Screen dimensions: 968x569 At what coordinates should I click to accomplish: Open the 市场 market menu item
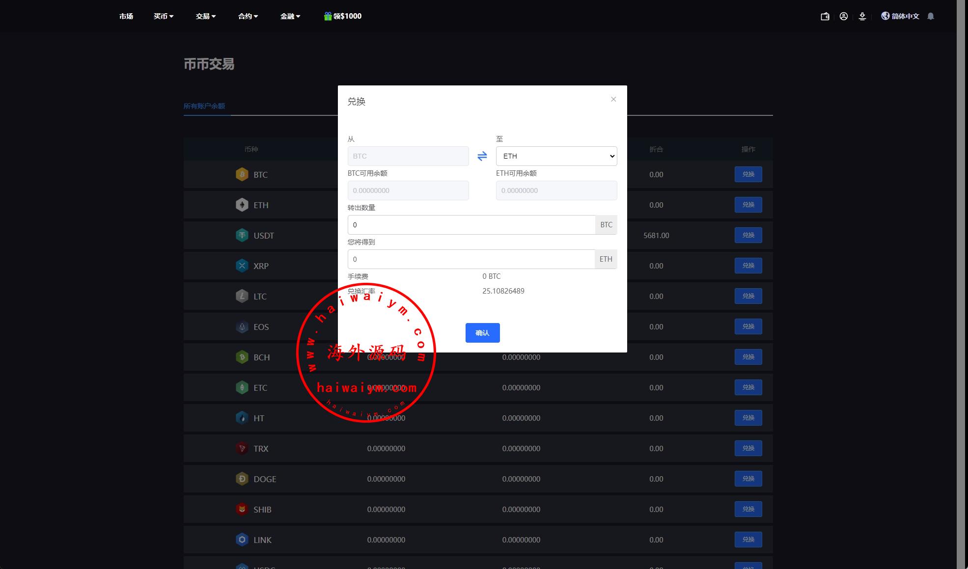(x=126, y=16)
